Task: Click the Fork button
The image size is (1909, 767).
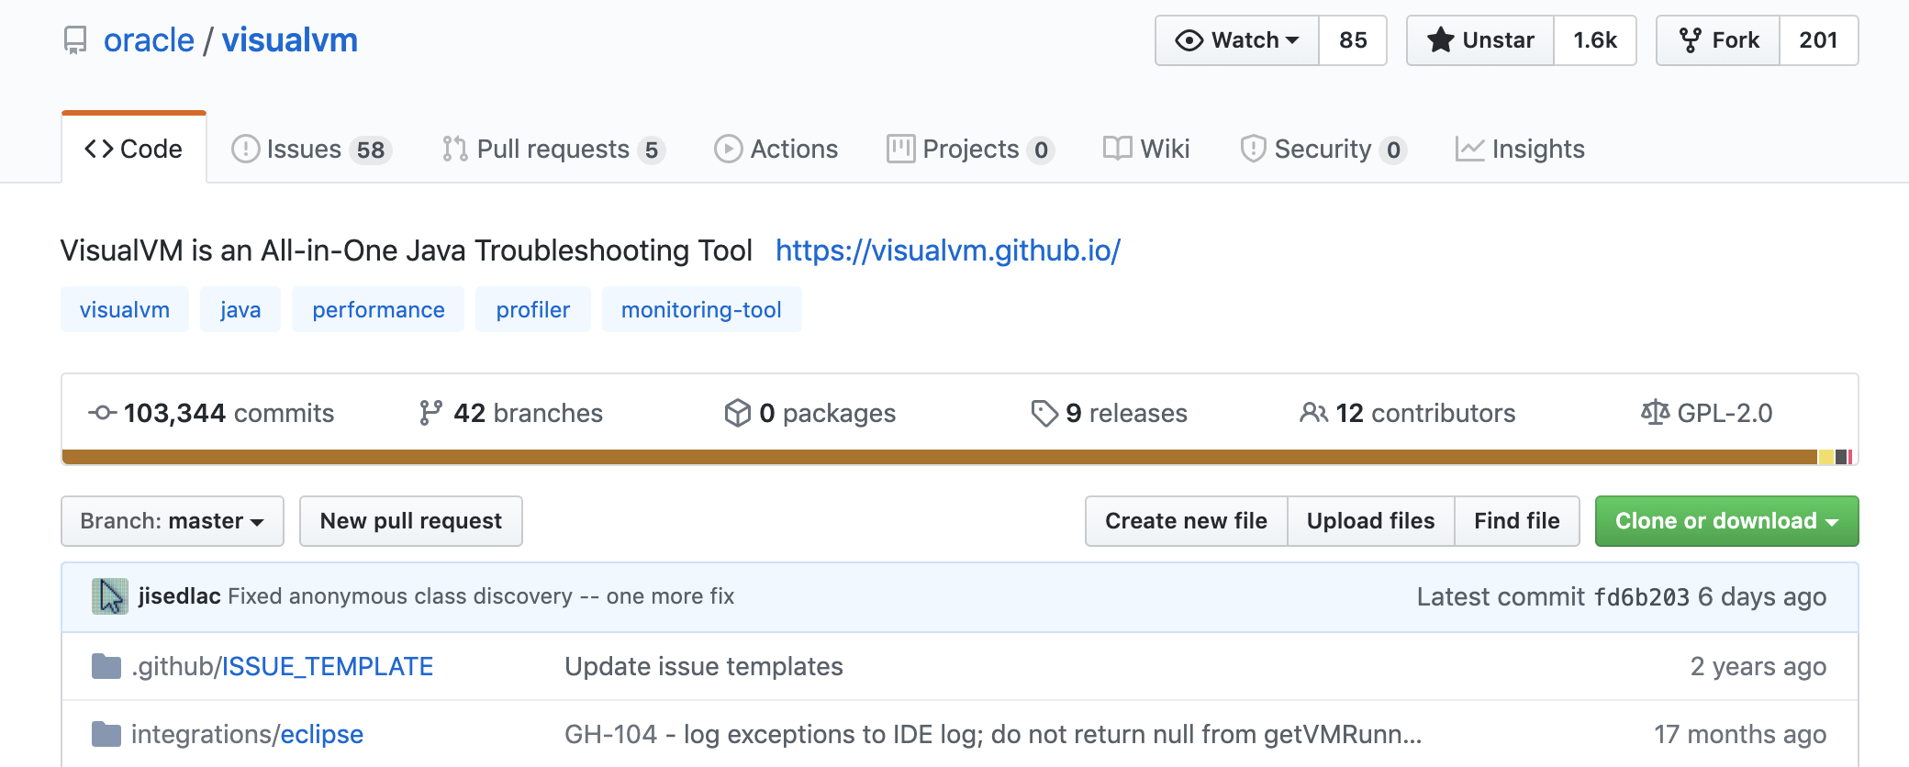Action: click(x=1718, y=40)
